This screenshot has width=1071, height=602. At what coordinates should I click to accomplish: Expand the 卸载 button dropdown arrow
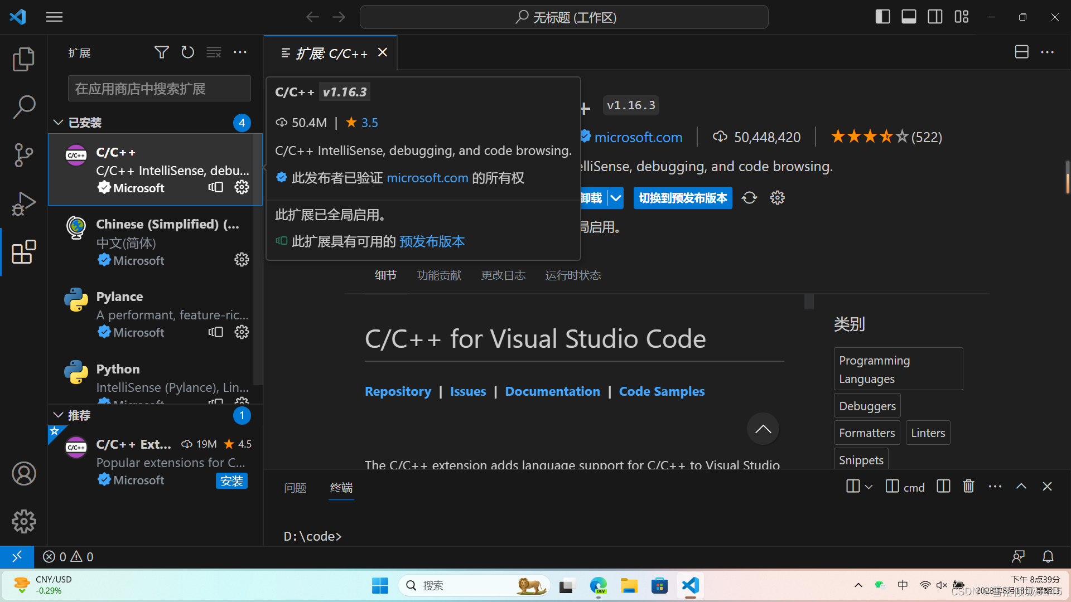(615, 197)
